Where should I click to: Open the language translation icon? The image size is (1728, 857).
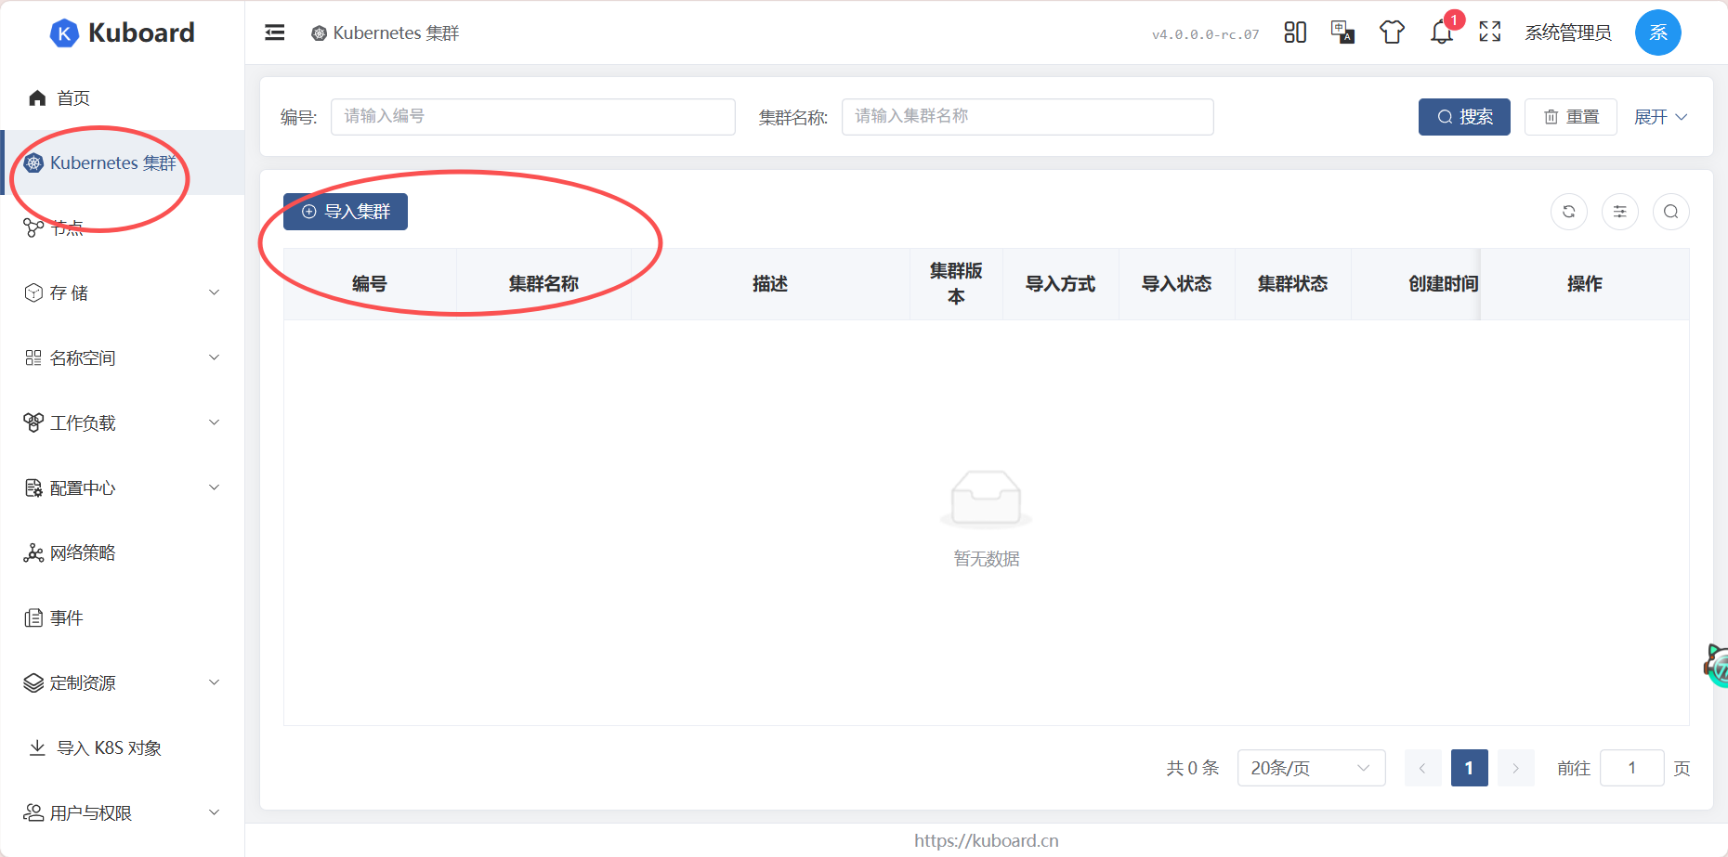1342,32
